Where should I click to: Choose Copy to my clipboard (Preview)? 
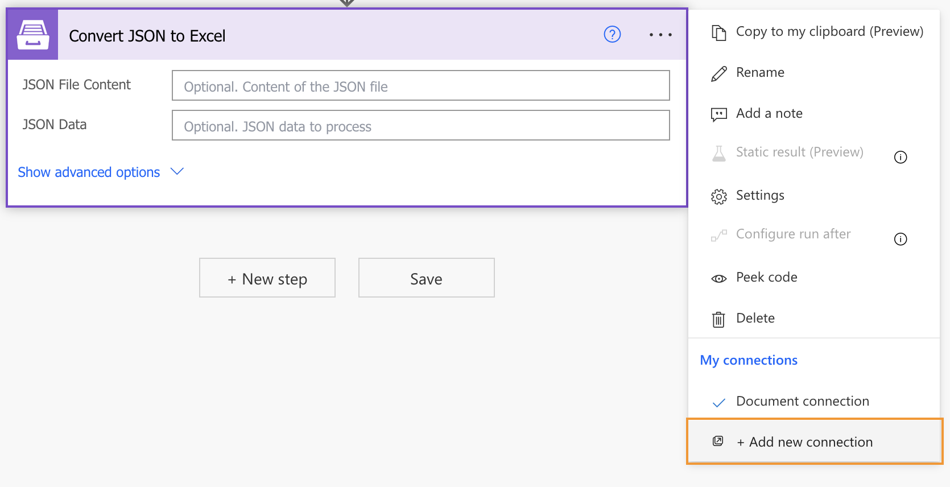829,31
